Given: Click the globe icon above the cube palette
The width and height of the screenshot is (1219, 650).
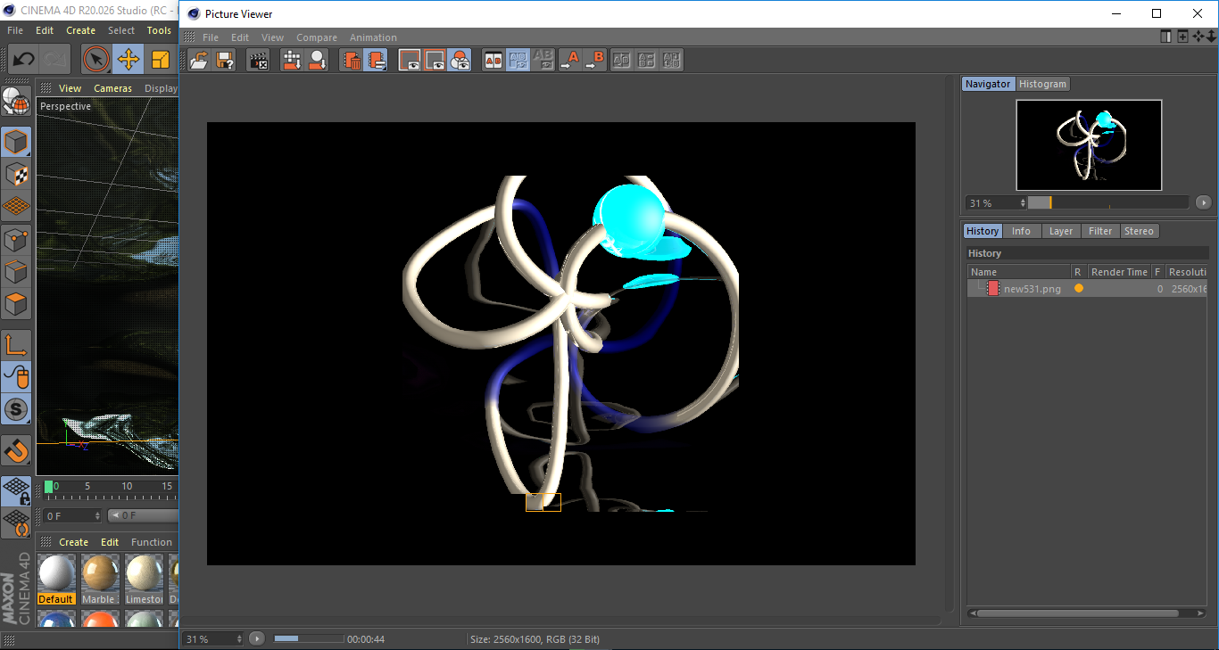Looking at the screenshot, I should [x=16, y=101].
